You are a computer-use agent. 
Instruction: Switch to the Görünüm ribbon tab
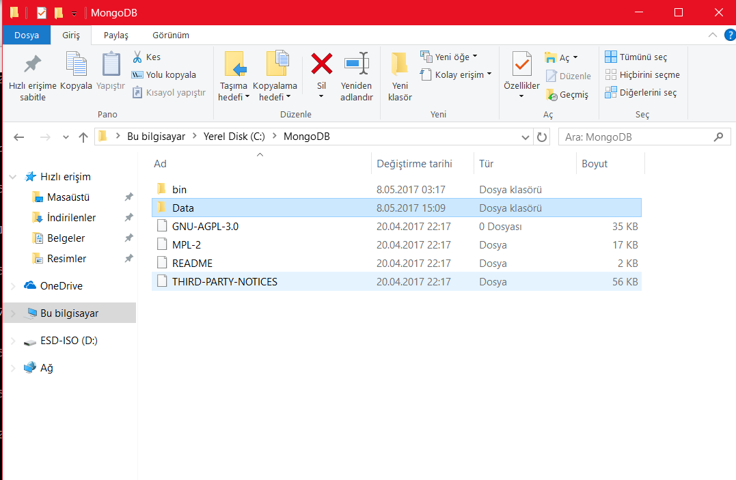click(x=171, y=36)
